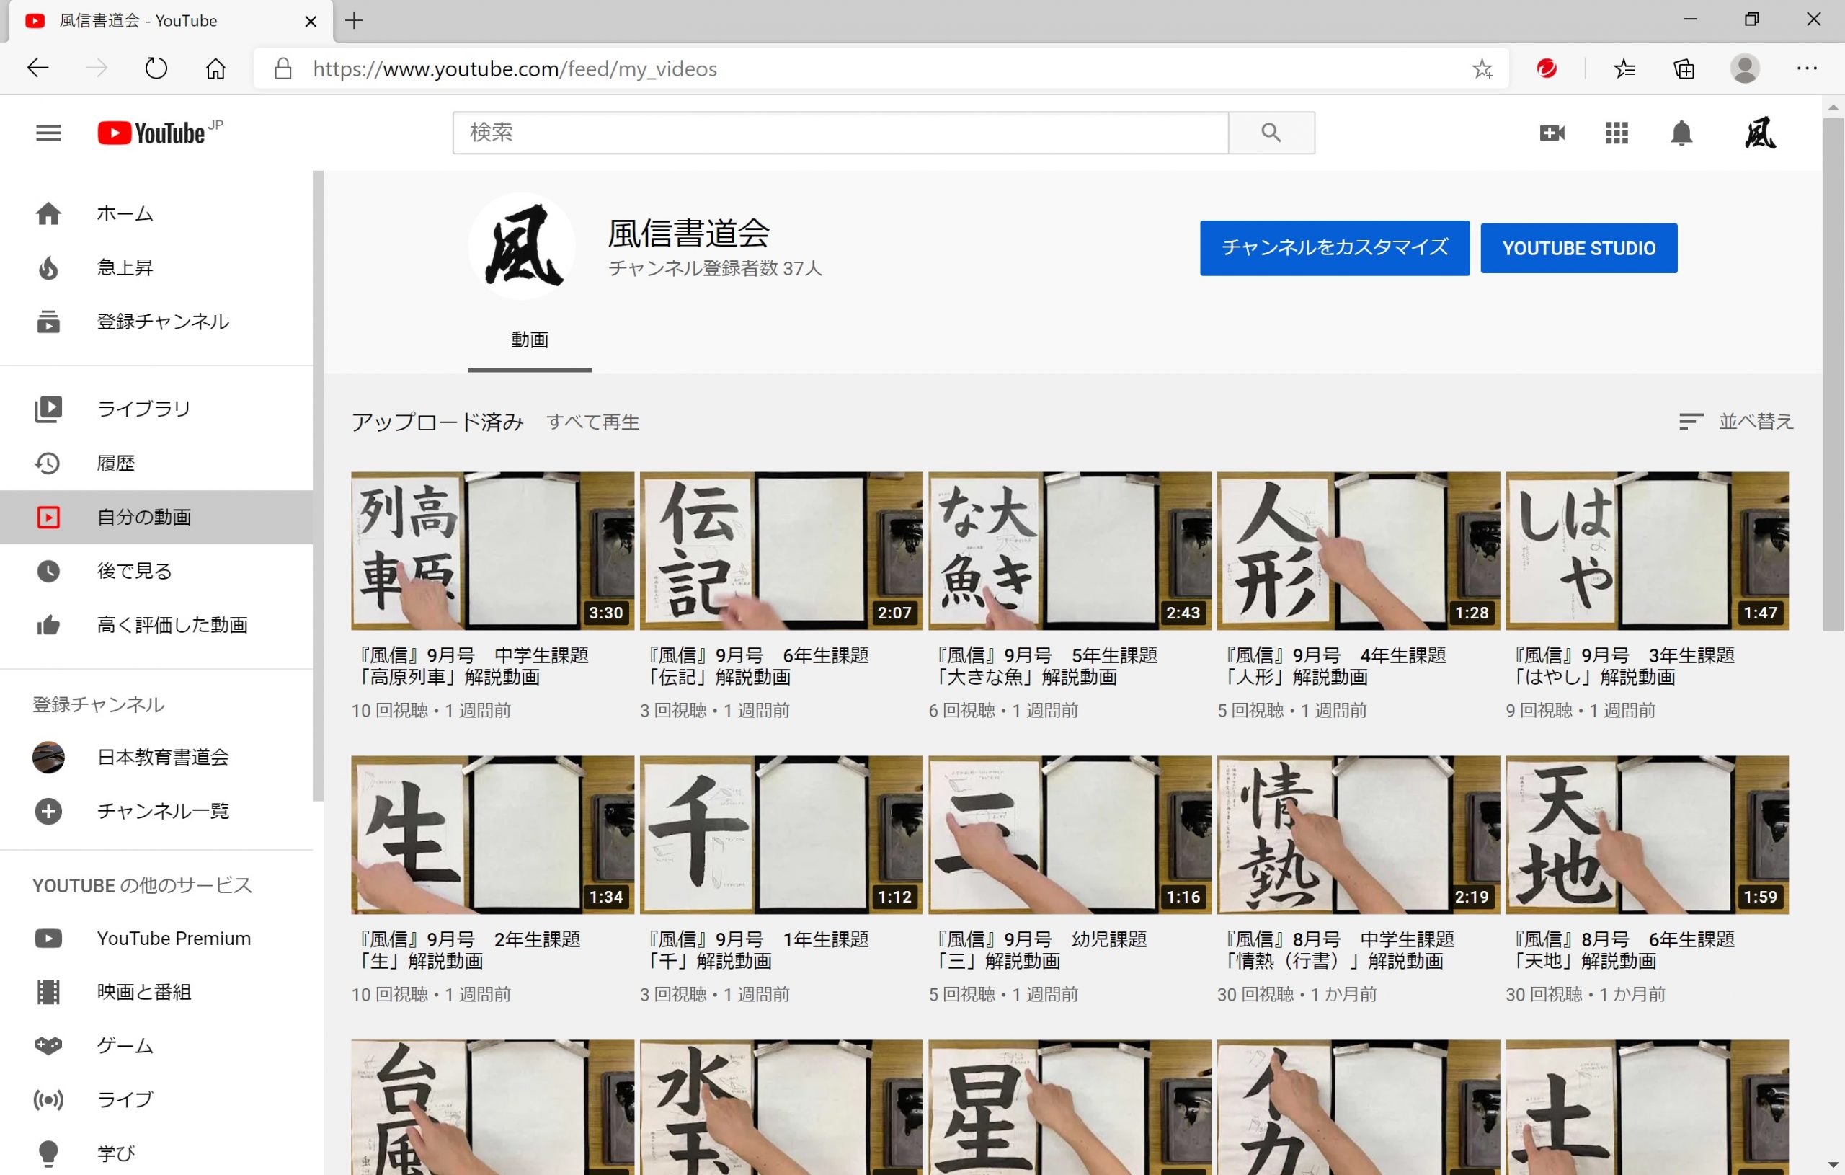This screenshot has width=1845, height=1175.
Task: Click すべて再生 play all link
Action: pos(593,422)
